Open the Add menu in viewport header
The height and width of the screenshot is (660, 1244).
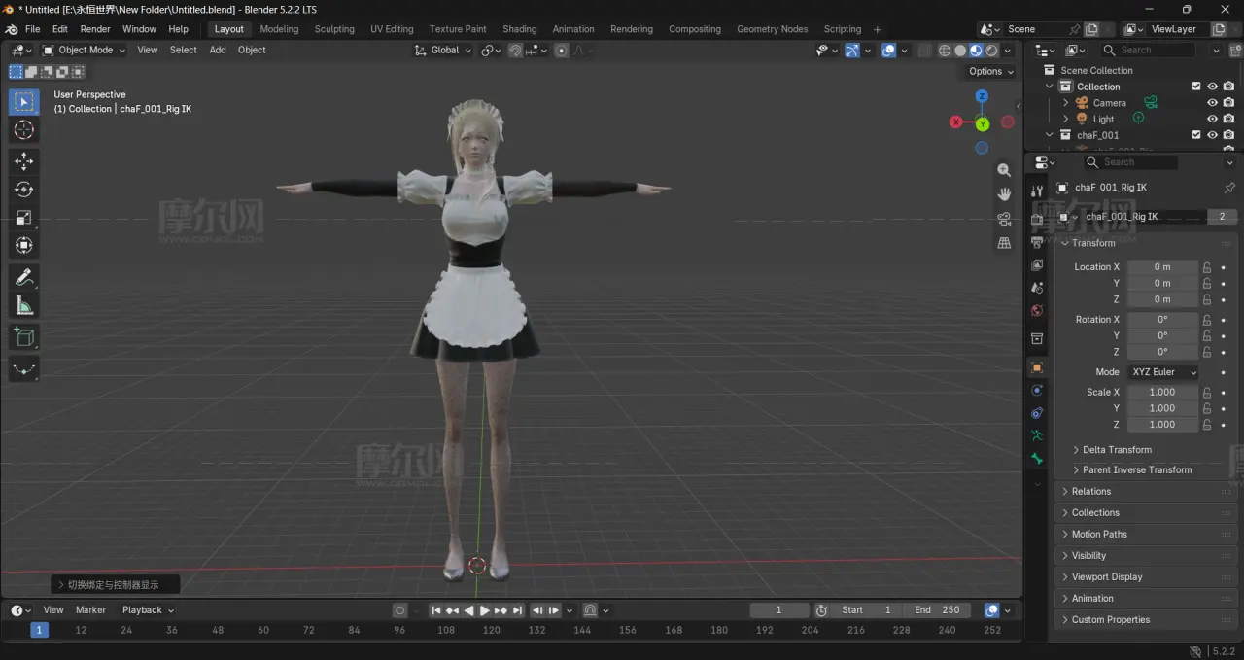tap(218, 50)
